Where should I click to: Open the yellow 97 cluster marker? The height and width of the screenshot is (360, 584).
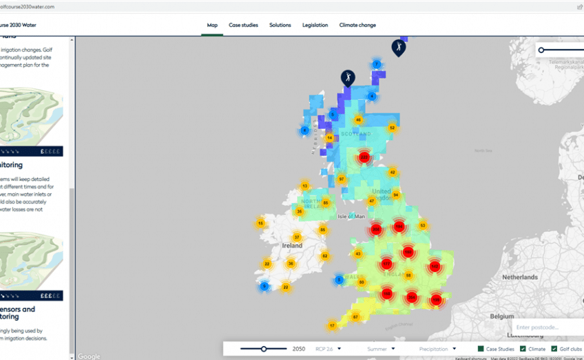pyautogui.click(x=342, y=179)
